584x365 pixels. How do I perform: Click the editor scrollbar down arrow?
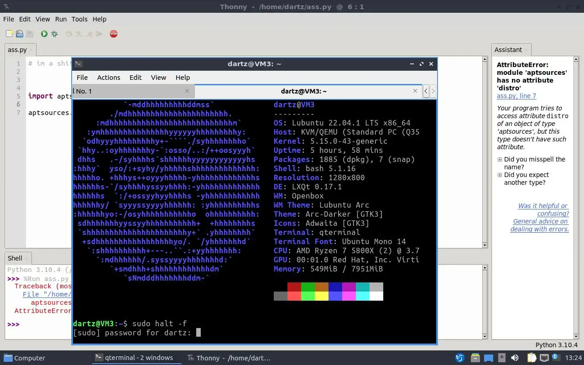point(485,245)
